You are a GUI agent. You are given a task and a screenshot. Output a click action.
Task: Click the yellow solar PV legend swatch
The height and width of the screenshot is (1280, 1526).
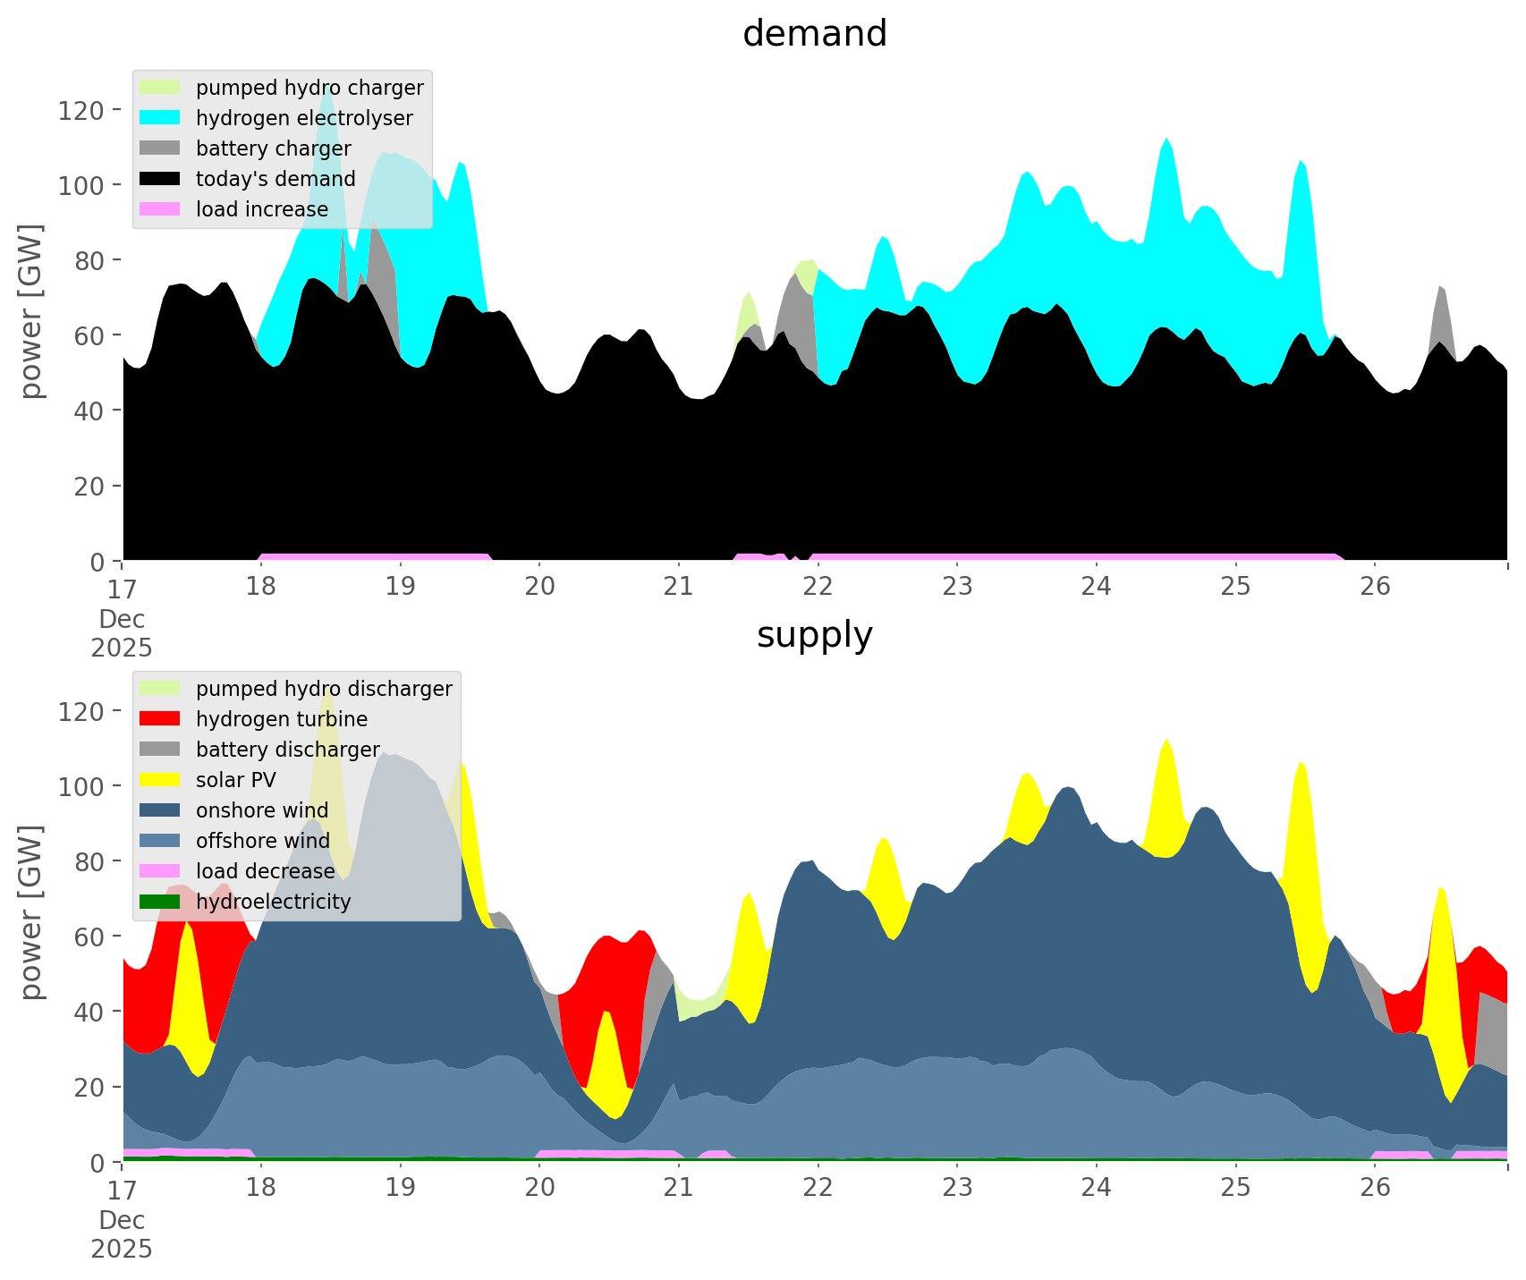pos(160,780)
